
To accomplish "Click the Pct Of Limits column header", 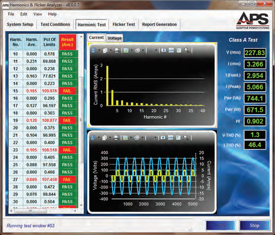I will [x=49, y=42].
